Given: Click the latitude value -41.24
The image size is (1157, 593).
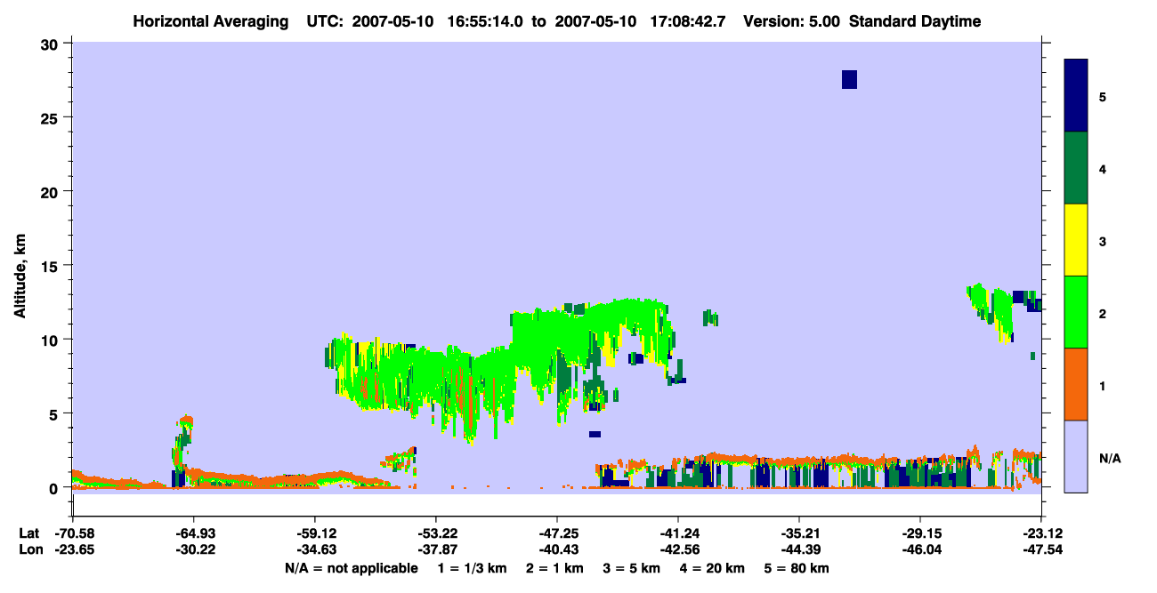Looking at the screenshot, I should pos(678,533).
